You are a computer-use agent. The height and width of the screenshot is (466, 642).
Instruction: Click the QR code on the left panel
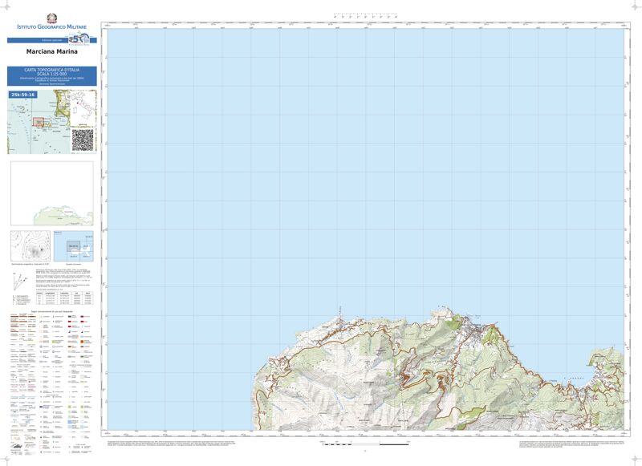click(83, 139)
